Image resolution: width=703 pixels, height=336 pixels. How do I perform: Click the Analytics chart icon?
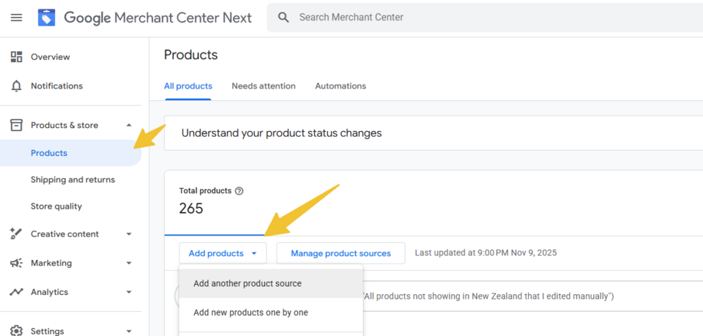16,292
